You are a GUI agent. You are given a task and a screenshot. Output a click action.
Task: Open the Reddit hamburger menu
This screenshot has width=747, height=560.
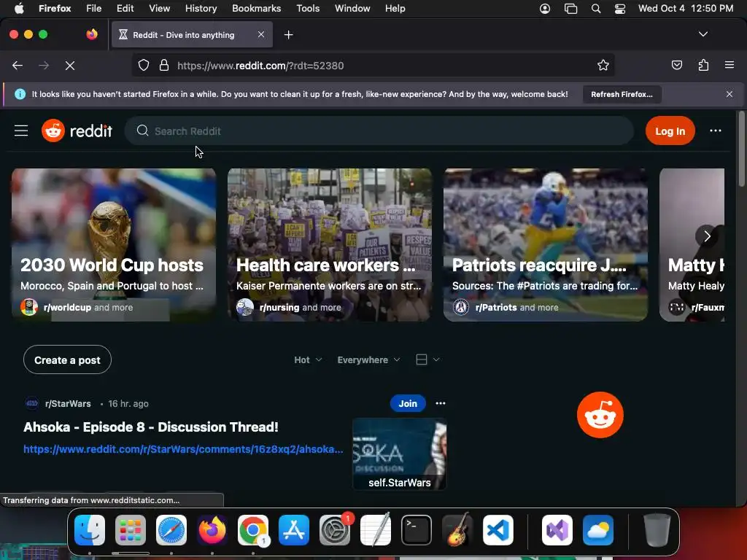click(21, 131)
